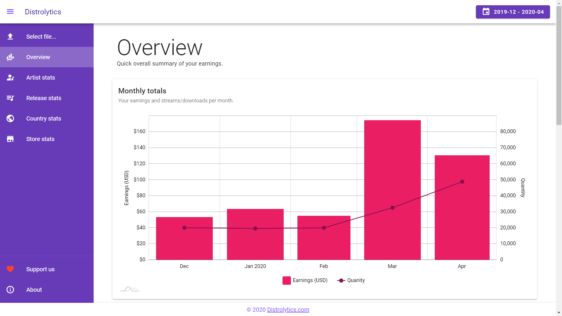This screenshot has height=316, width=562.
Task: Toggle the hamburger navigation menu
Action: (10, 12)
